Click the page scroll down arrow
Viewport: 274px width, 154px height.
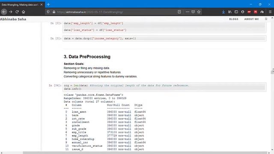pyautogui.click(x=272, y=150)
